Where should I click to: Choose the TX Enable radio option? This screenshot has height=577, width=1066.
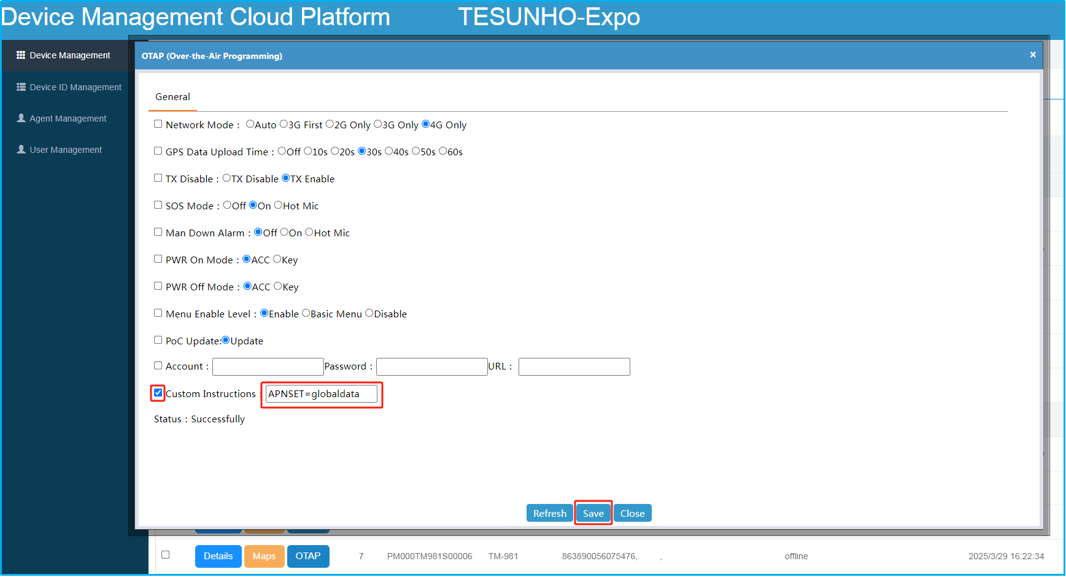click(285, 178)
